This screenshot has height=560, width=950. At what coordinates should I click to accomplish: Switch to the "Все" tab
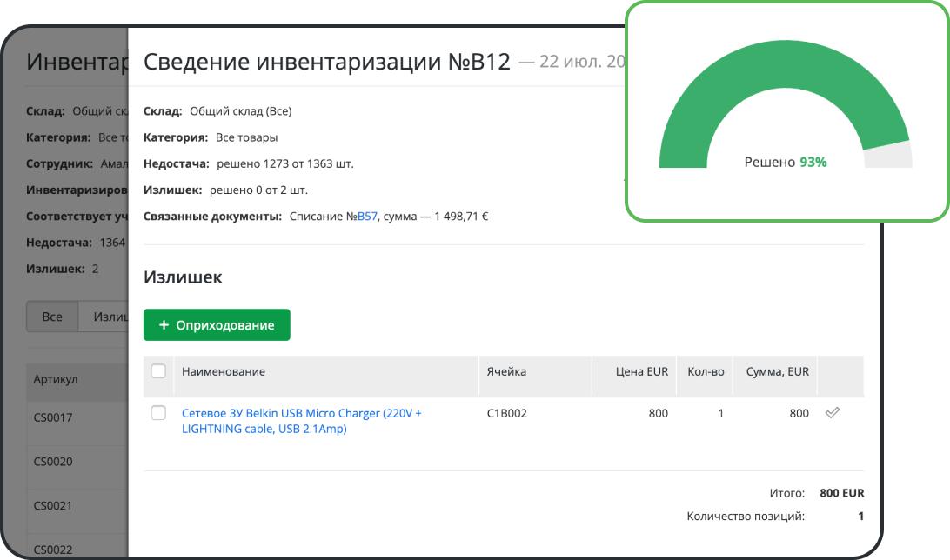(51, 316)
